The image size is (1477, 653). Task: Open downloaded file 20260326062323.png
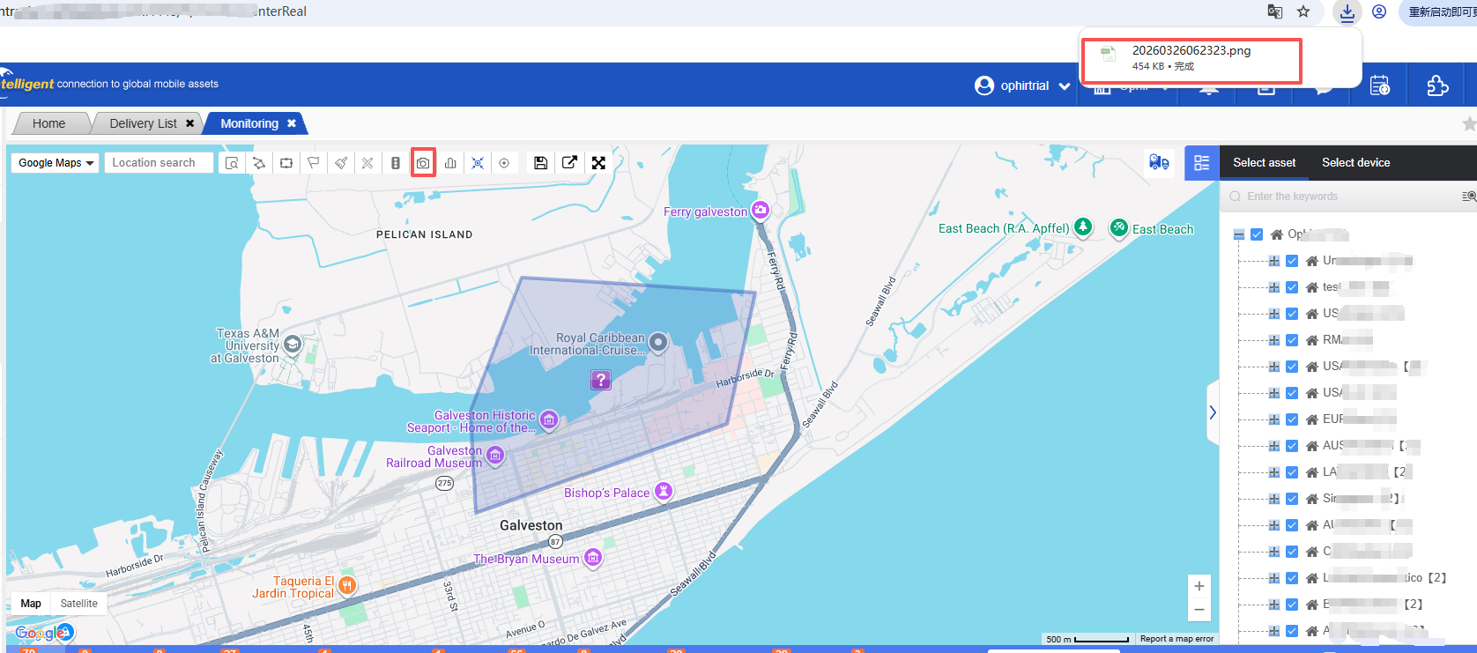coord(1191,51)
